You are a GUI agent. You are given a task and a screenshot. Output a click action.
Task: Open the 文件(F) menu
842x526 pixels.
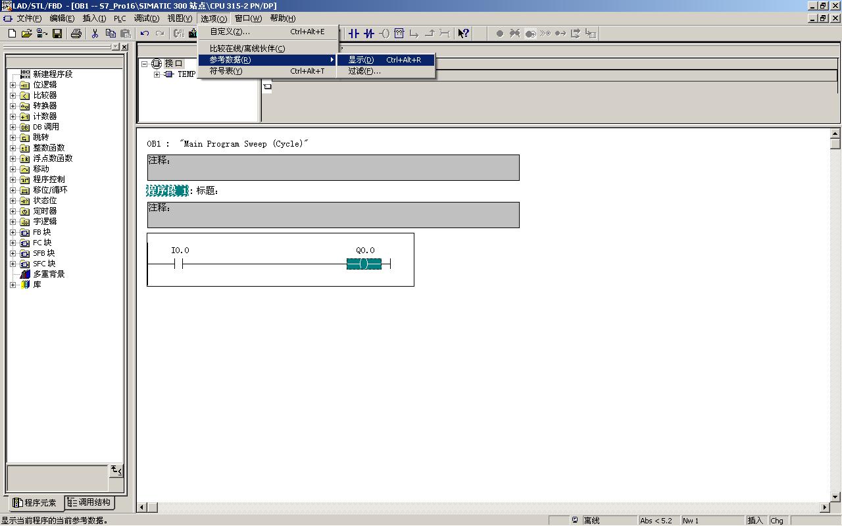[x=29, y=18]
